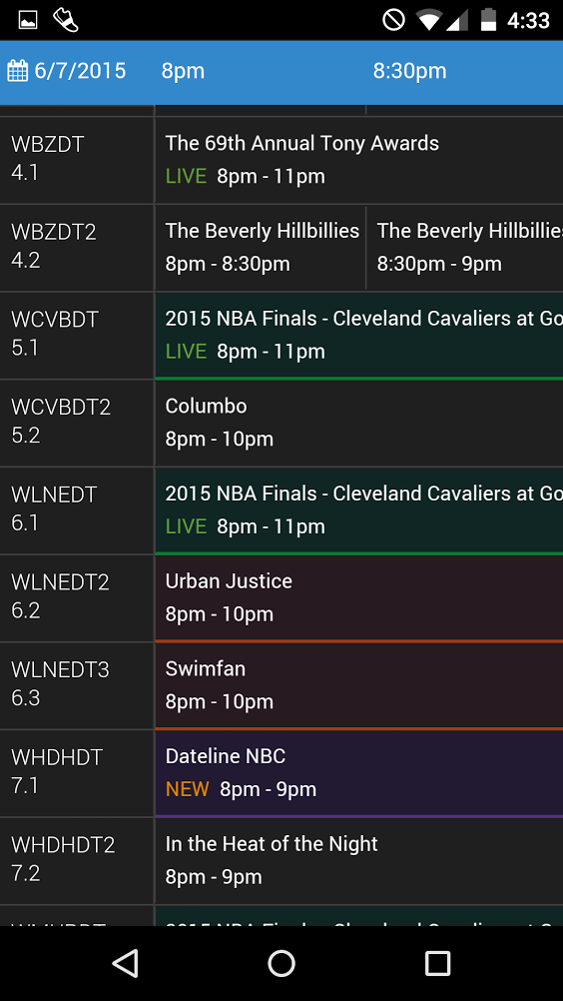563x1001 pixels.
Task: Tap the blocked-circle status icon
Action: coord(393,20)
